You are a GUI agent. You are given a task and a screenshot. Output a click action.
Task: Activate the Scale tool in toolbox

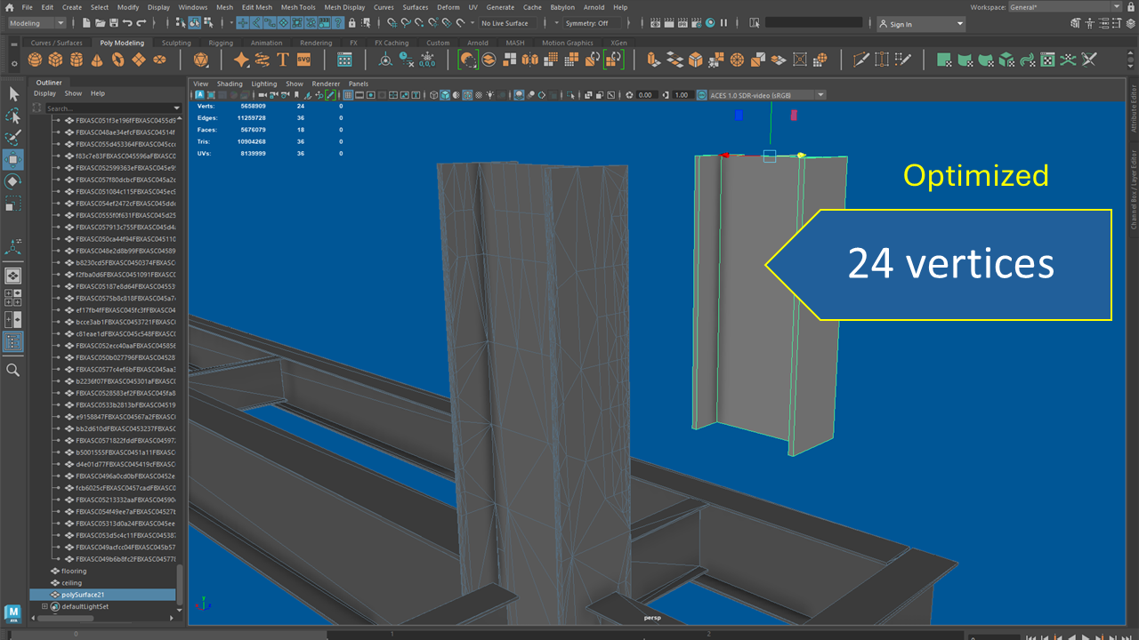coord(13,204)
